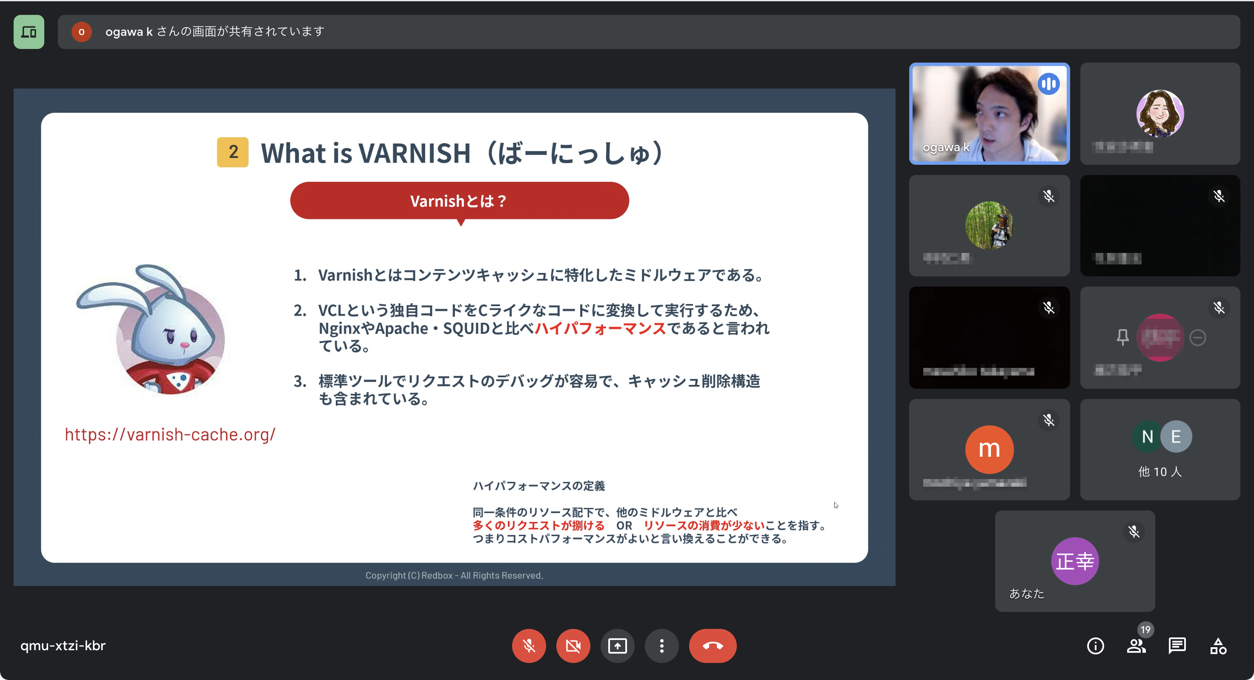This screenshot has width=1254, height=680.
Task: Click the muted mic icon on the black tile beside the forest avatar
Action: click(x=1219, y=196)
